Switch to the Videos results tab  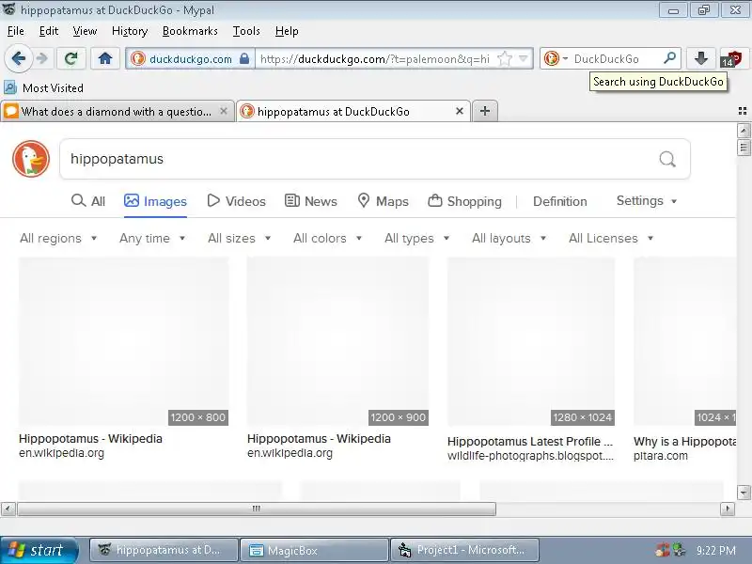[237, 201]
